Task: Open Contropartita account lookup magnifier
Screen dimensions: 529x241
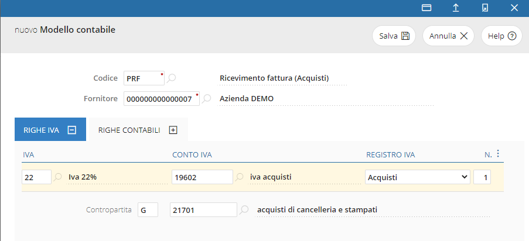Action: (x=244, y=209)
